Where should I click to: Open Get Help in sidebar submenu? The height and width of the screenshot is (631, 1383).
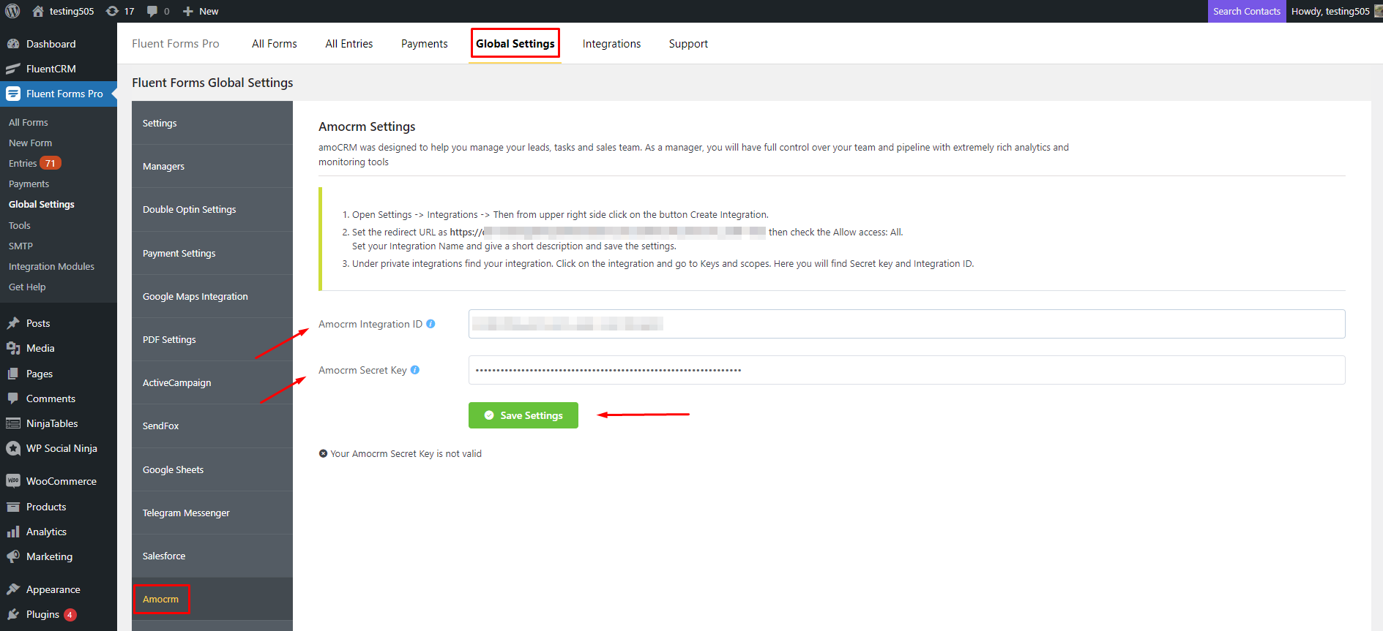pos(27,287)
